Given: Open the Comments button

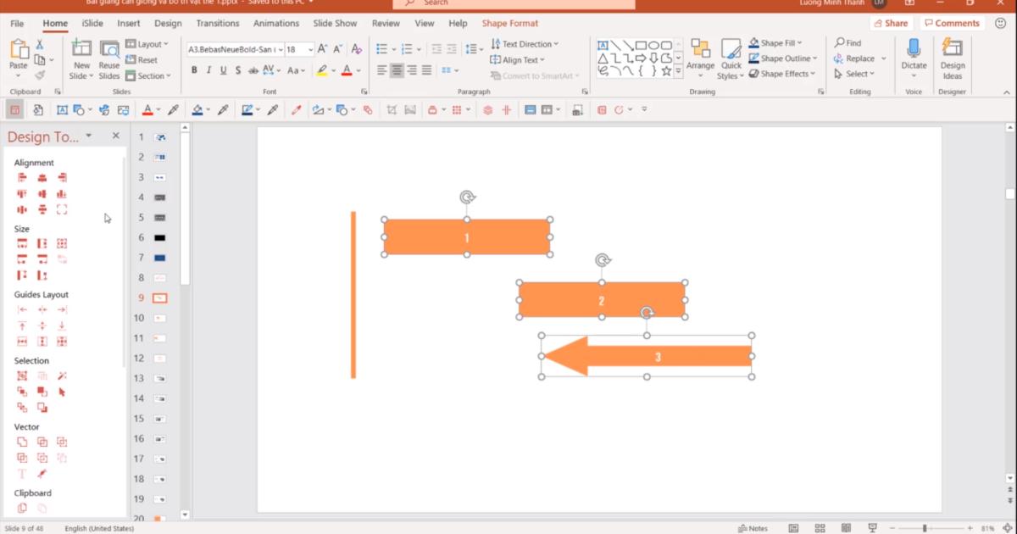Looking at the screenshot, I should pos(952,24).
